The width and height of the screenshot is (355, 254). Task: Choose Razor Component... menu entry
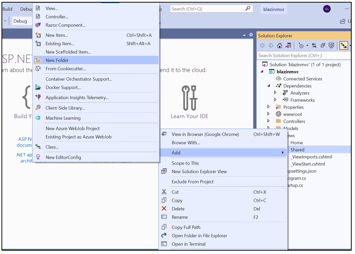[x=65, y=25]
